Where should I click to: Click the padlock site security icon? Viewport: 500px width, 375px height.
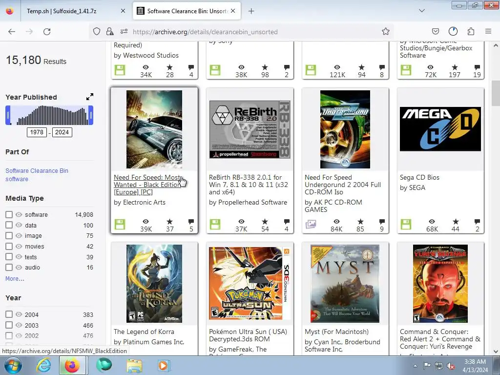point(110,31)
